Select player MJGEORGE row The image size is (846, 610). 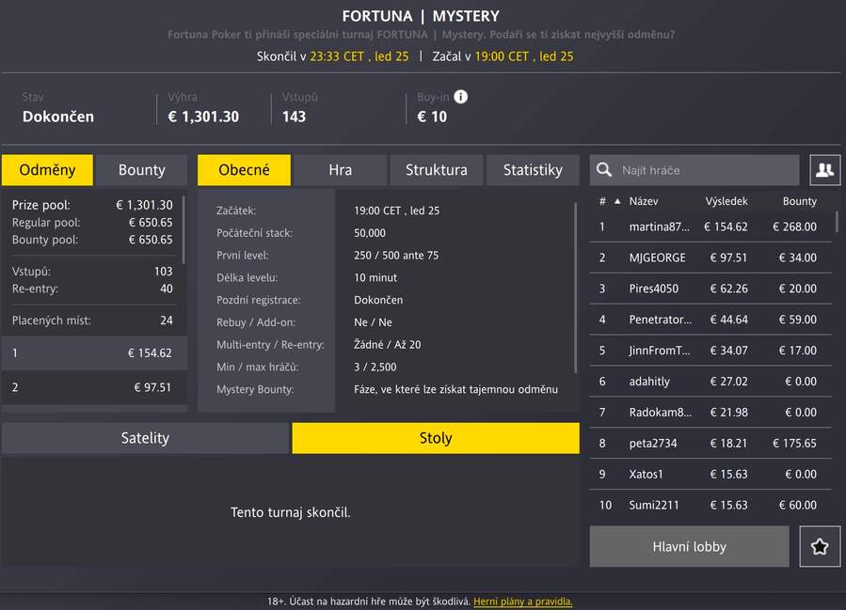coord(710,258)
